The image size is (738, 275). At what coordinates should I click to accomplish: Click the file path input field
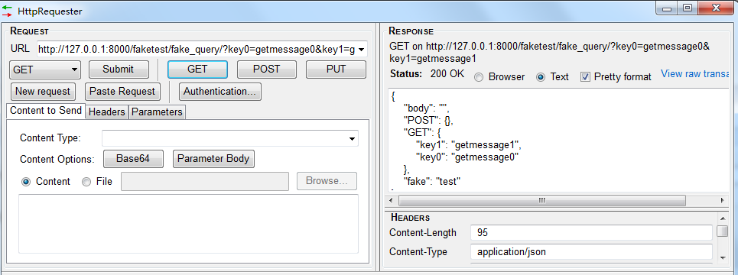[205, 182]
